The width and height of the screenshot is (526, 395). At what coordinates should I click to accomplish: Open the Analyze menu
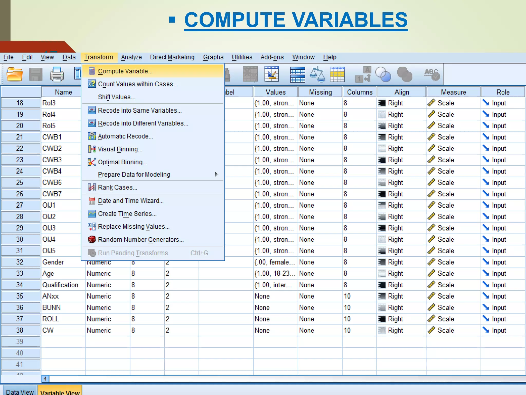point(131,57)
